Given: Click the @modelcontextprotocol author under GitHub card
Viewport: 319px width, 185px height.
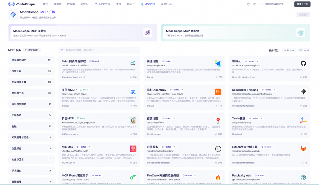Looking at the screenshot, I should (243, 77).
